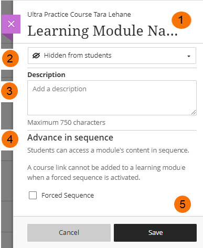Viewport: 203px width, 248px height.
Task: Click the "Maximum 750 characters" hint text
Action: pyautogui.click(x=66, y=123)
